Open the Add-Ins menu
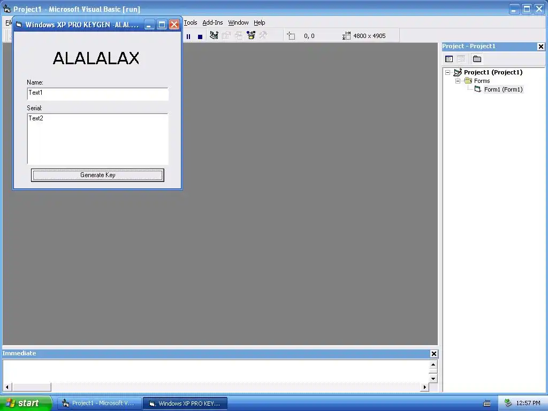This screenshot has width=548, height=411. pyautogui.click(x=212, y=22)
